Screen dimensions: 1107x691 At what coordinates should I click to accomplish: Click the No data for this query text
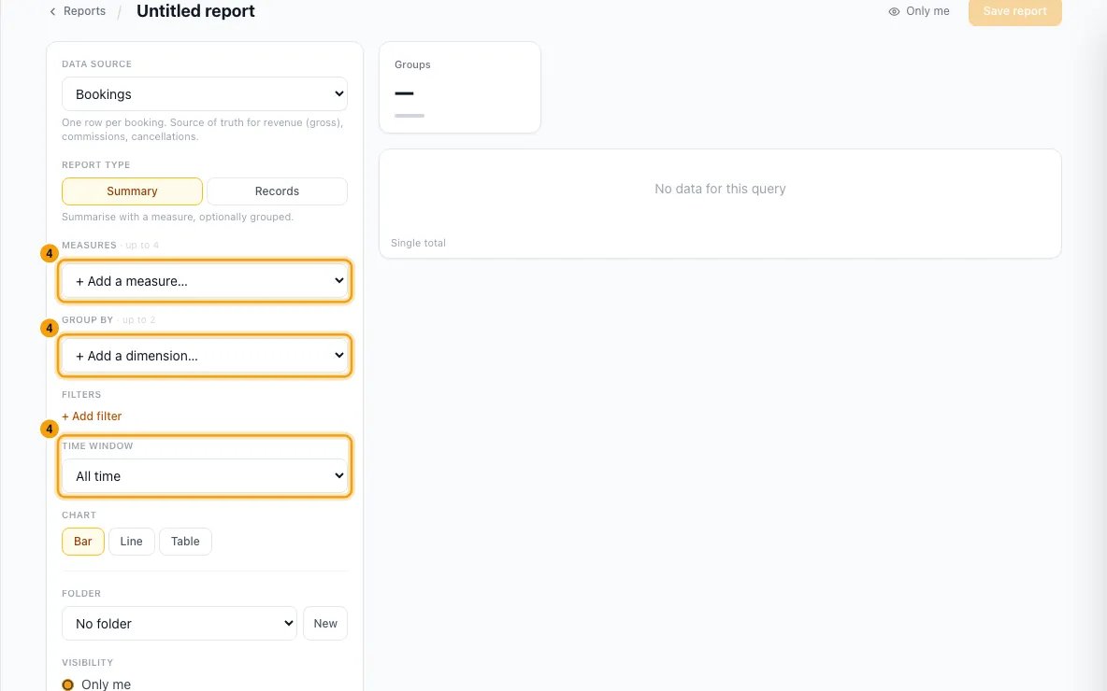pos(720,189)
